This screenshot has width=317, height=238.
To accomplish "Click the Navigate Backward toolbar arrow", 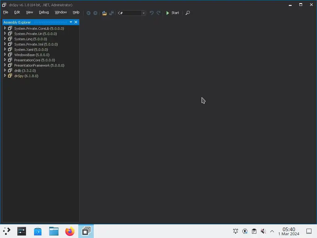I will click(x=88, y=13).
